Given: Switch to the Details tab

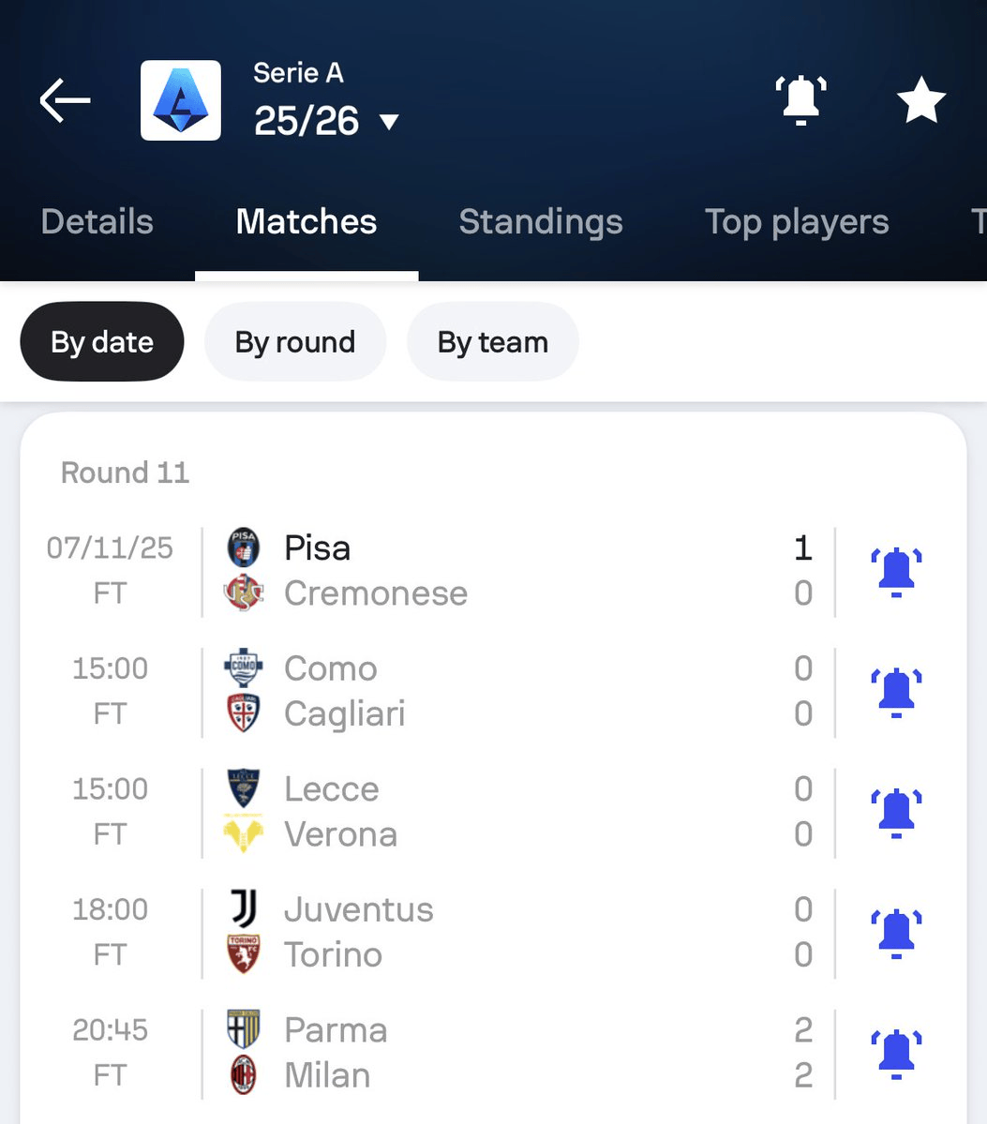Looking at the screenshot, I should 97,222.
